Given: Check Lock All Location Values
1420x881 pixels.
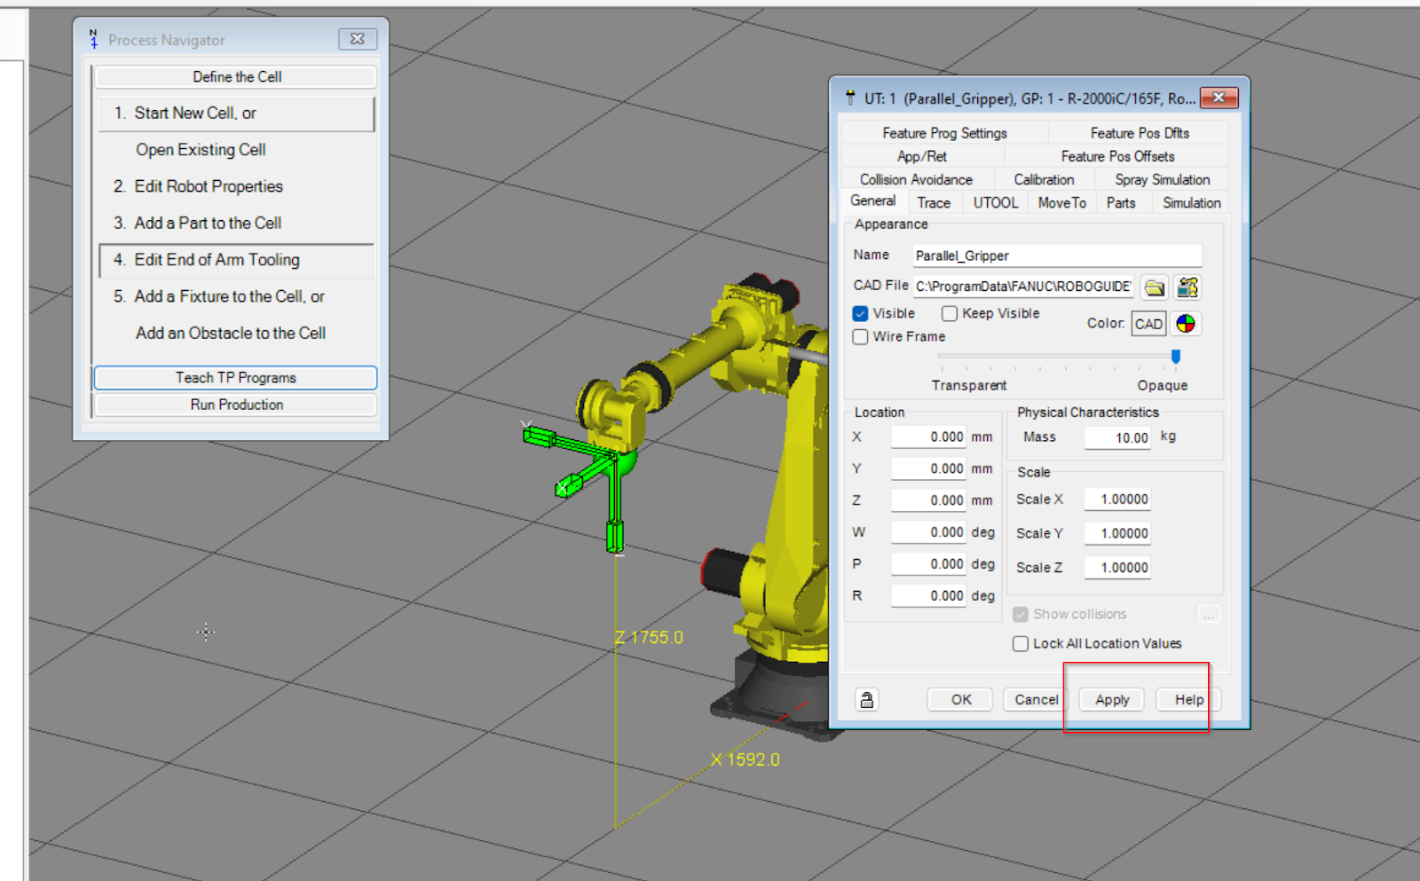Looking at the screenshot, I should coord(1021,643).
